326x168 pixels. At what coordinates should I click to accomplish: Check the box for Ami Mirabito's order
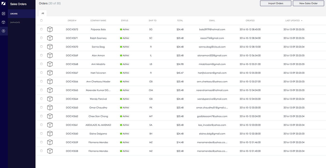click(x=41, y=64)
